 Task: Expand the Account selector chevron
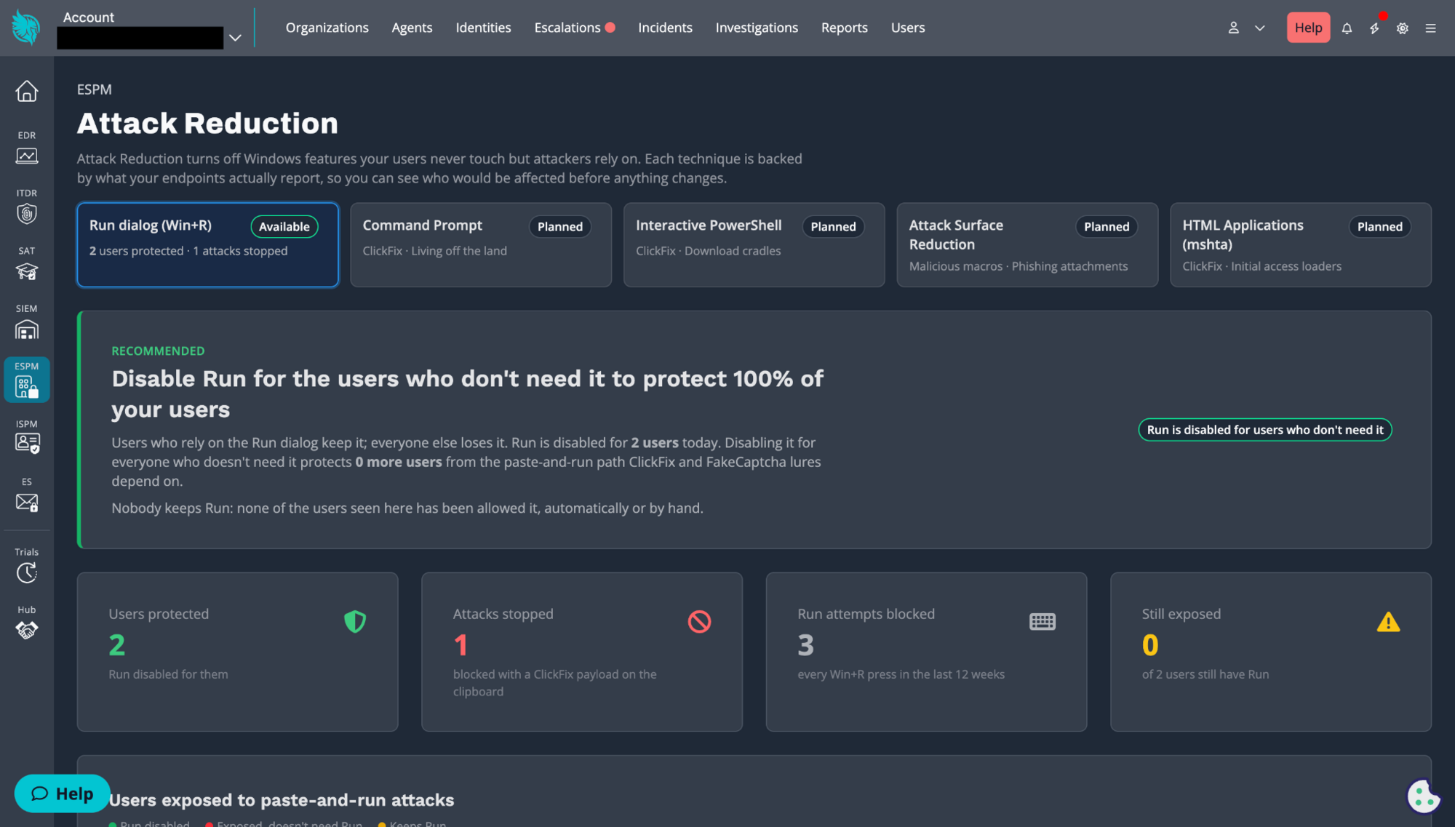tap(235, 38)
